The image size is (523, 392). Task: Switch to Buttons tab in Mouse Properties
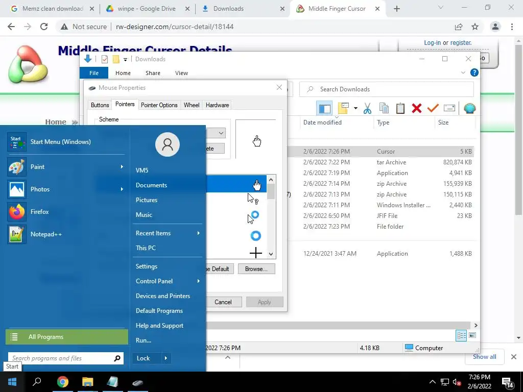click(100, 105)
